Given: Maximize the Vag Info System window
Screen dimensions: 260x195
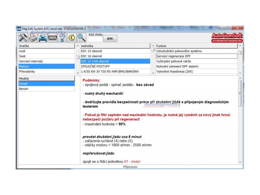Looking at the screenshot, I should tap(229, 28).
